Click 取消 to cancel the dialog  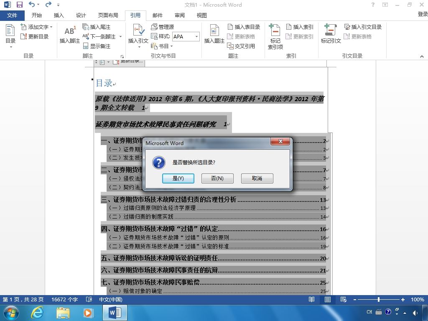[x=257, y=178]
